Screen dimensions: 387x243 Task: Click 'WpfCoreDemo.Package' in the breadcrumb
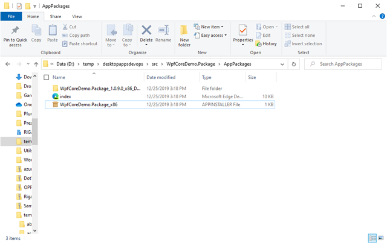[190, 64]
